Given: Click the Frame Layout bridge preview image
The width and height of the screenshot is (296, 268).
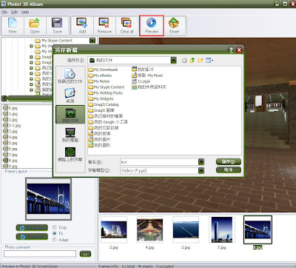Looking at the screenshot, I should (48, 199).
